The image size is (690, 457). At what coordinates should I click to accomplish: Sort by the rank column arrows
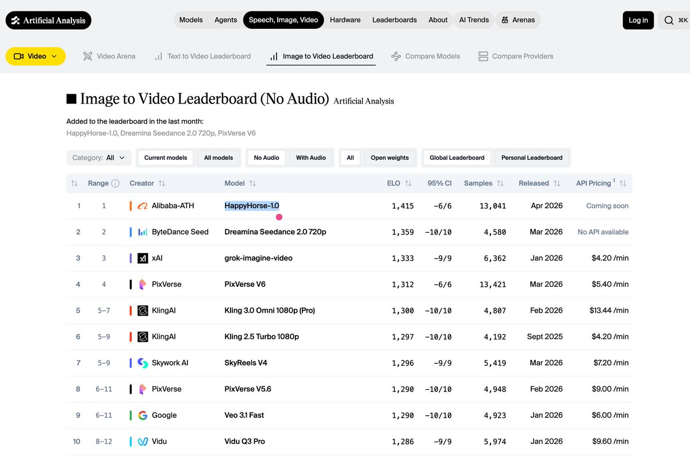(74, 183)
